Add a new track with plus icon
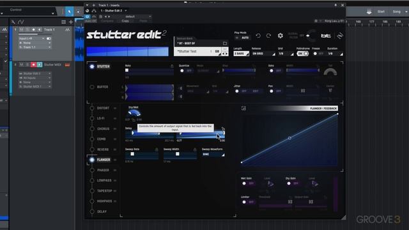The image size is (409, 230). point(71,22)
